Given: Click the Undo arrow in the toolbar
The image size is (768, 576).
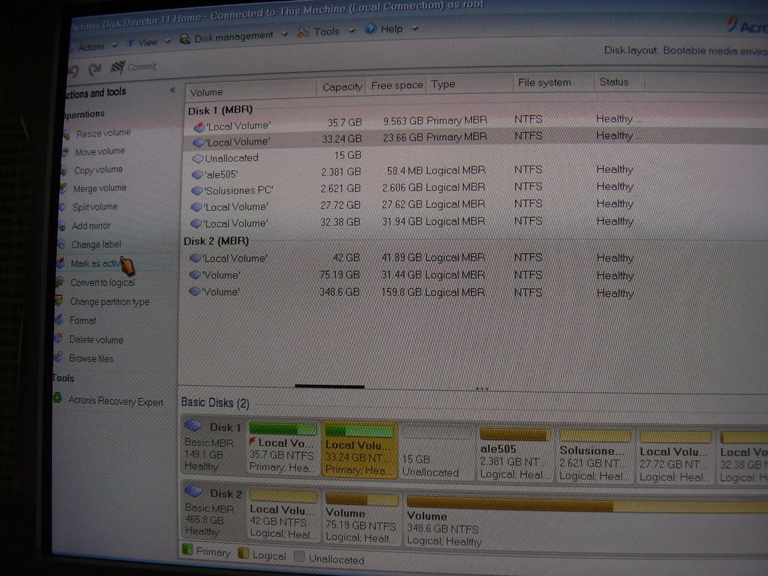Looking at the screenshot, I should tap(74, 72).
